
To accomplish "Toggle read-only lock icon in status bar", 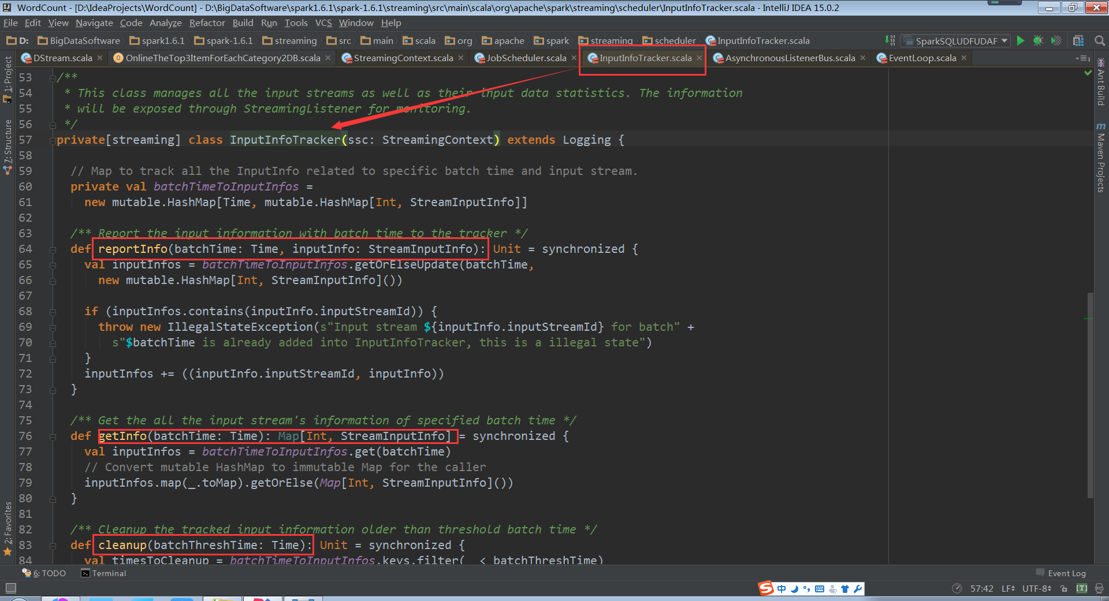I will click(x=1064, y=589).
